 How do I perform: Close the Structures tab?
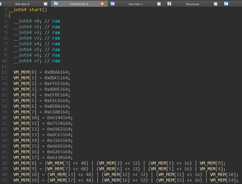click(x=216, y=4)
